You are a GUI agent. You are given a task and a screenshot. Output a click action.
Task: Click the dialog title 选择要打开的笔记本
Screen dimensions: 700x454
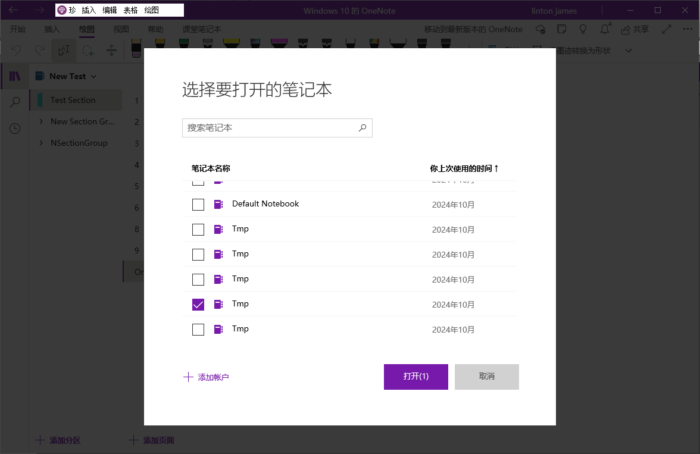(x=257, y=90)
